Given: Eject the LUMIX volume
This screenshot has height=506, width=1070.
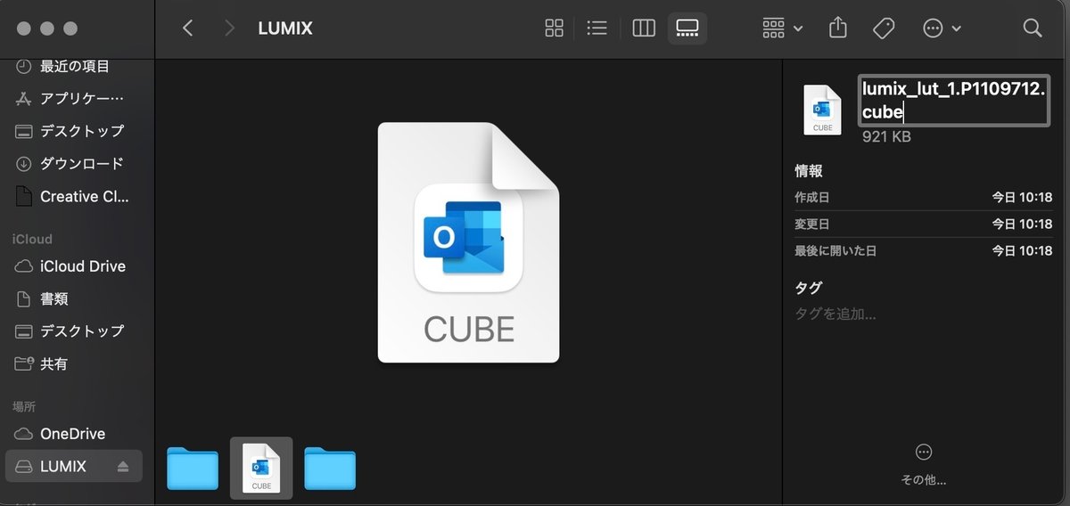Looking at the screenshot, I should point(123,467).
